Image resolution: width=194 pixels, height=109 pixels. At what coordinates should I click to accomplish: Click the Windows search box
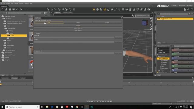(22, 107)
